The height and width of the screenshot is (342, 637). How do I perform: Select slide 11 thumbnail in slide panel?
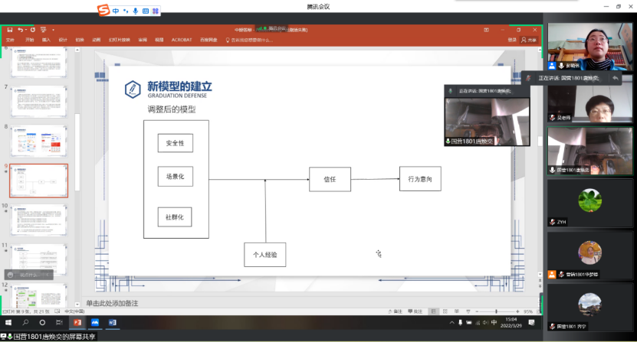(38, 260)
